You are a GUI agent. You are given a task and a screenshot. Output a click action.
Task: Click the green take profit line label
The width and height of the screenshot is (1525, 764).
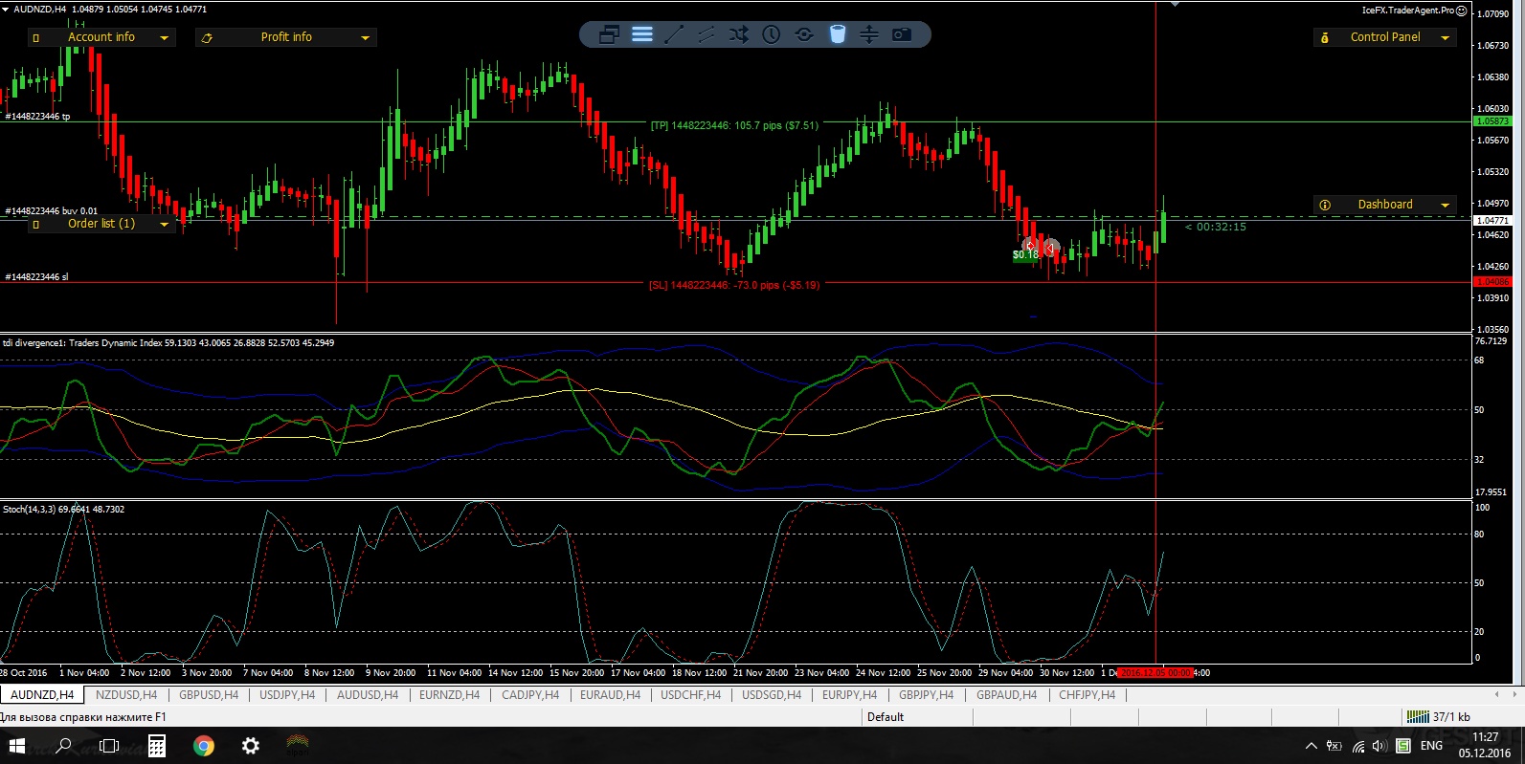coord(734,125)
